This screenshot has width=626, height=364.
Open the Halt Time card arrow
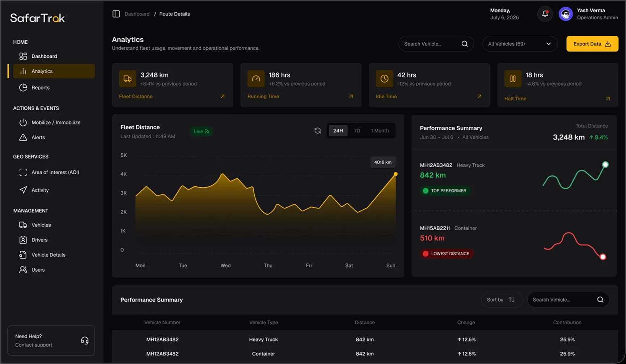point(608,99)
